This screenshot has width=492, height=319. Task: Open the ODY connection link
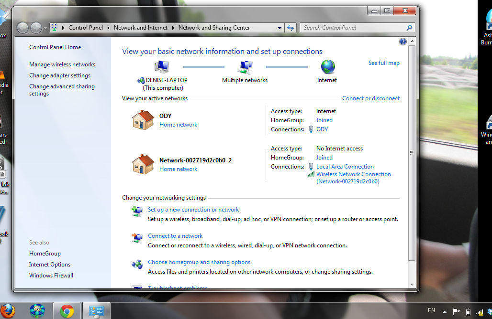pyautogui.click(x=322, y=129)
